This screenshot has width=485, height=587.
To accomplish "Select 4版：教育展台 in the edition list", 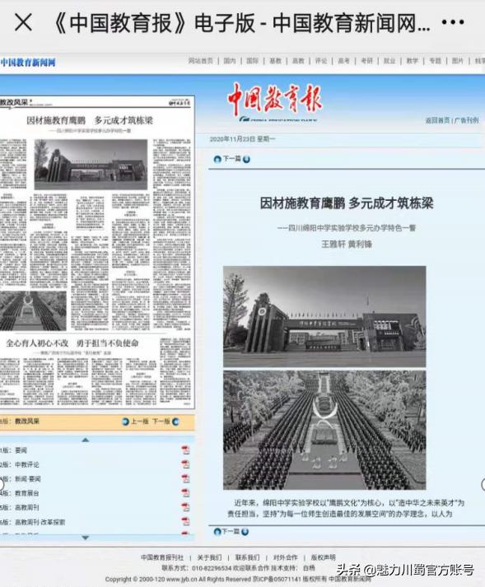I will [20, 493].
